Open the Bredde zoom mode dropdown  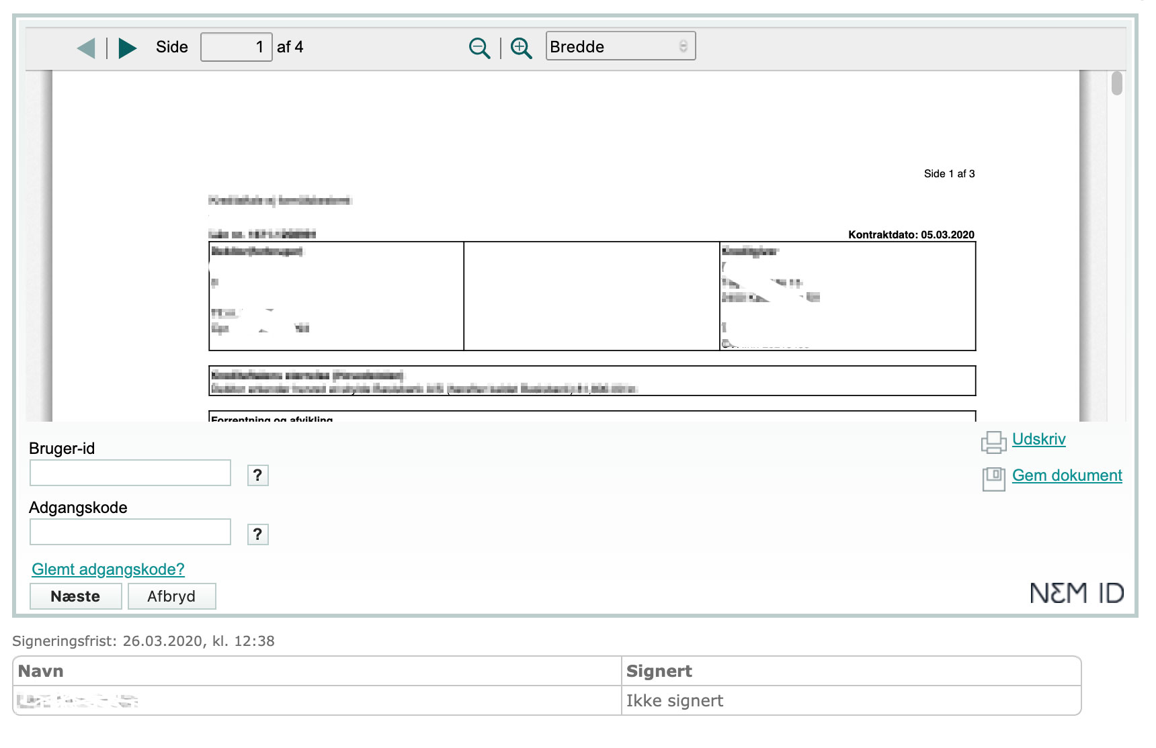(x=620, y=46)
